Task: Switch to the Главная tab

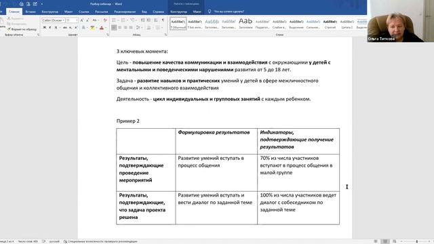Action: click(x=14, y=12)
